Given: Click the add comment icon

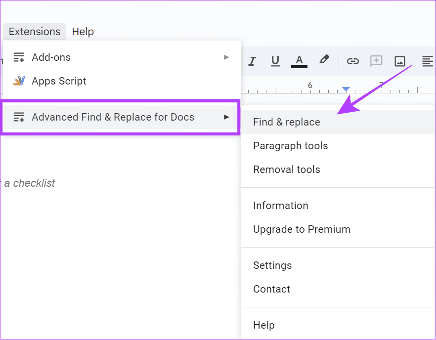Looking at the screenshot, I should pyautogui.click(x=376, y=61).
